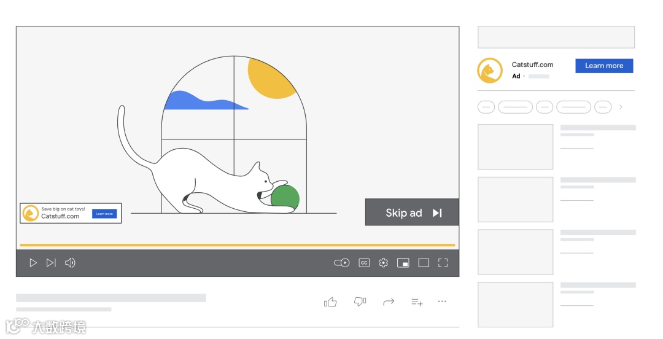Like the video with the thumbs up
Image resolution: width=663 pixels, height=339 pixels.
330,302
